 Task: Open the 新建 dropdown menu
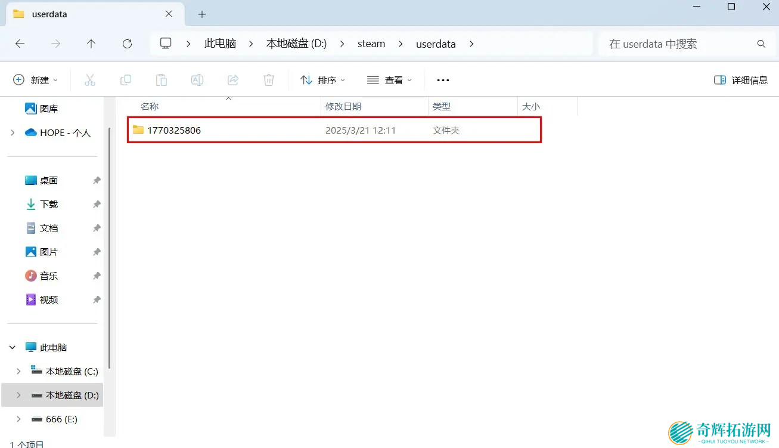pos(36,80)
